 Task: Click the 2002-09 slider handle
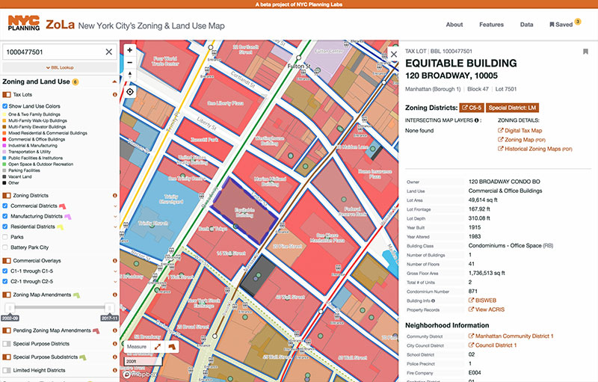coord(10,308)
